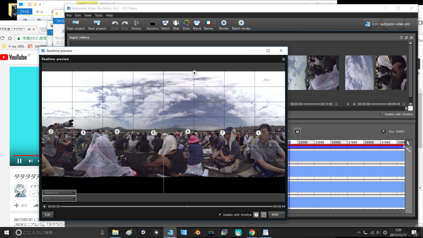The width and height of the screenshot is (423, 238).
Task: Open the Spherical projection dropdown
Action: pyautogui.click(x=59, y=193)
